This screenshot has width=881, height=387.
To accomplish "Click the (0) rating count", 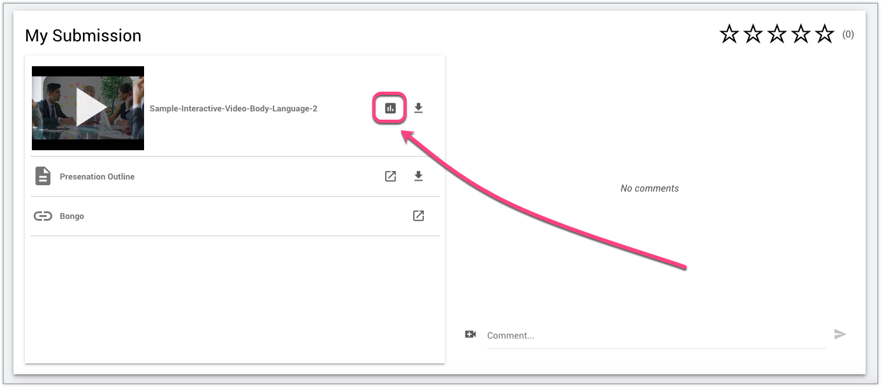I will pos(848,34).
